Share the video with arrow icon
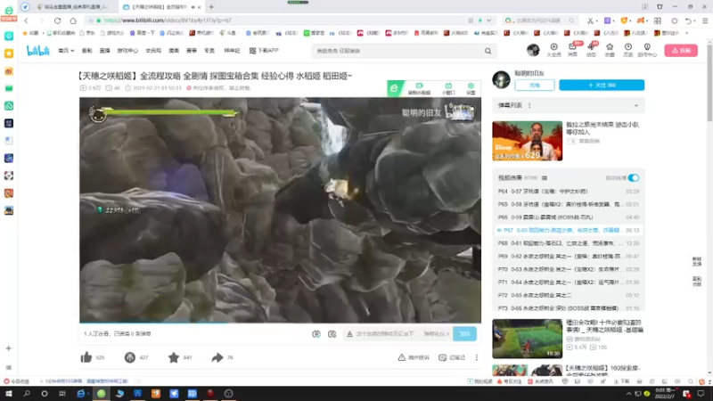The height and width of the screenshot is (401, 713). pyautogui.click(x=217, y=357)
